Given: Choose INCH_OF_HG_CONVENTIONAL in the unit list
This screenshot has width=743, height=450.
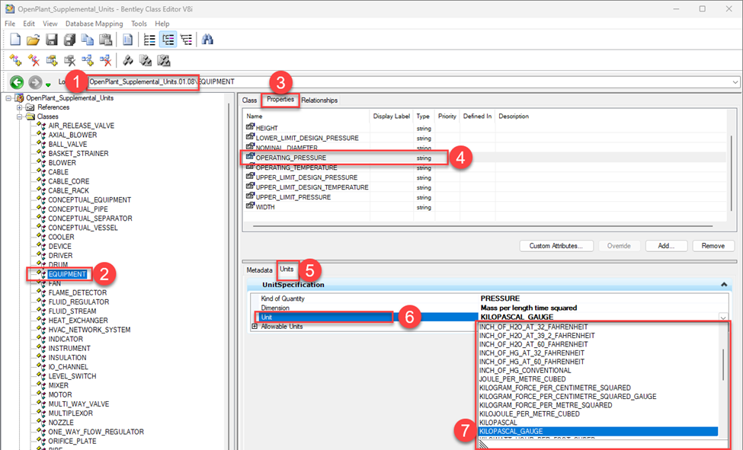Looking at the screenshot, I should tap(525, 370).
